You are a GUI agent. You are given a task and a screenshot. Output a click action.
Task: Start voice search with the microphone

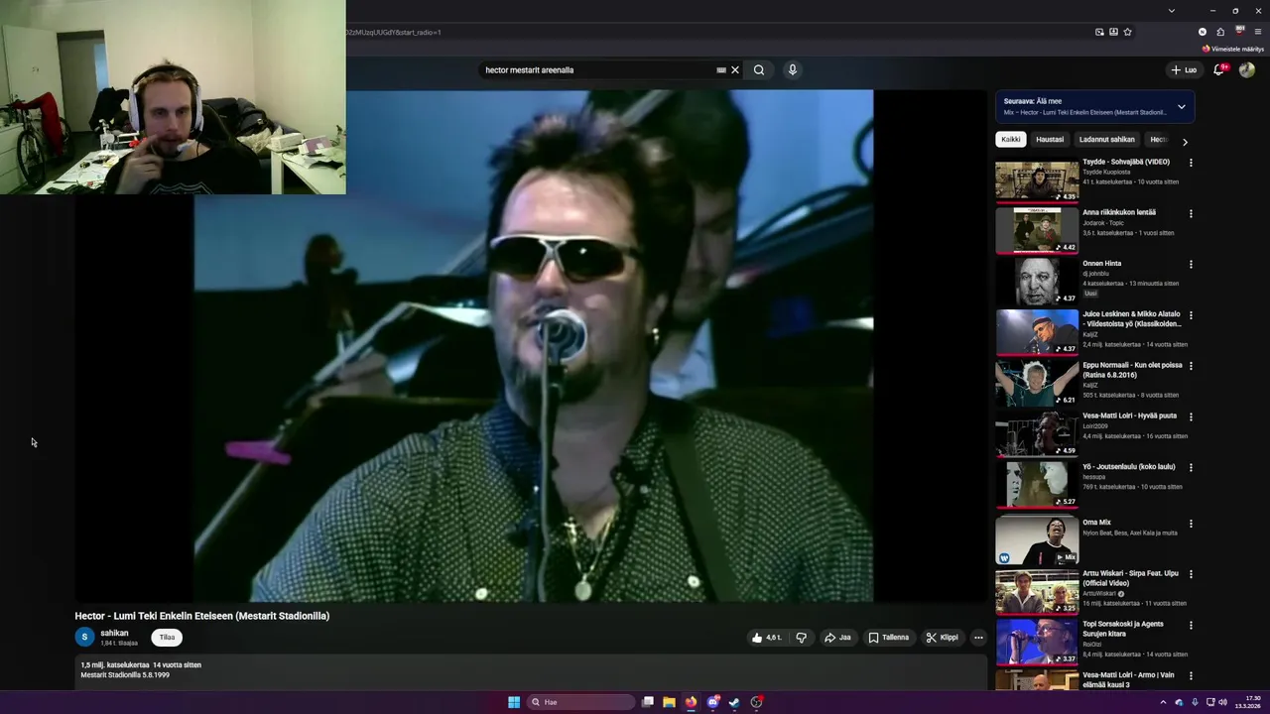coord(792,70)
